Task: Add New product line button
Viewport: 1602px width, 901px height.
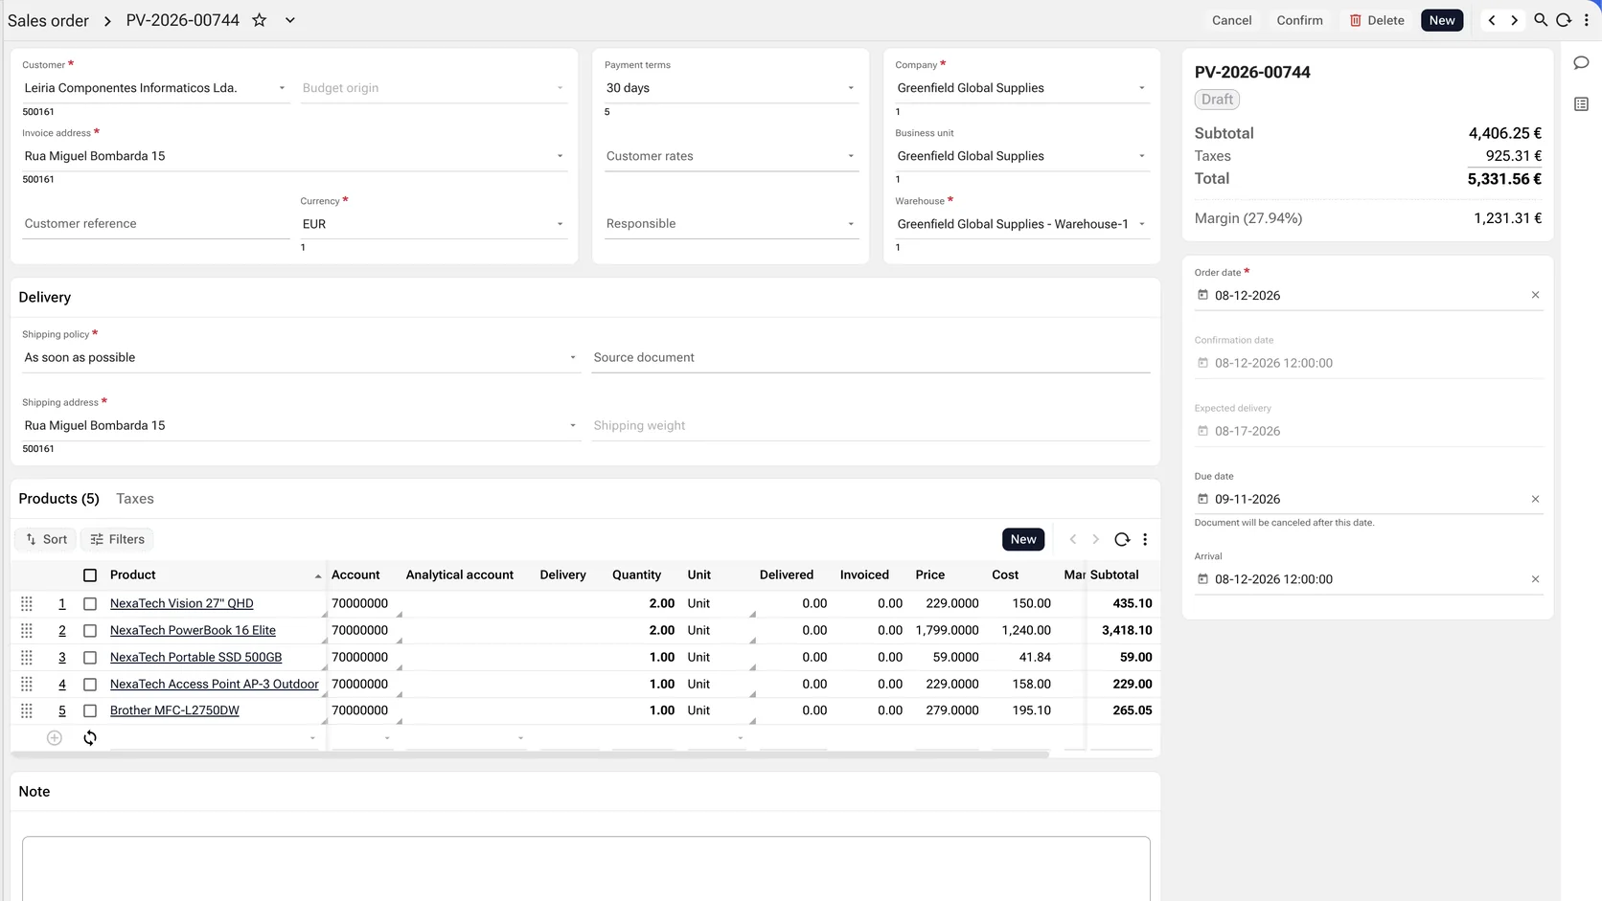Action: pyautogui.click(x=1023, y=539)
